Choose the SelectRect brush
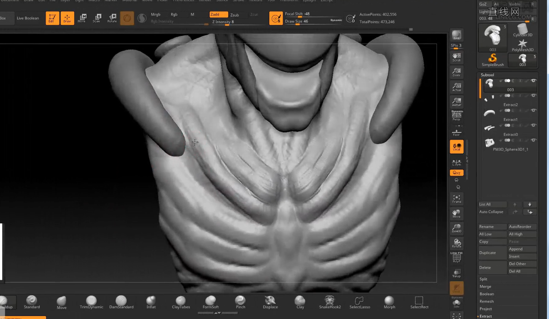 point(419,302)
